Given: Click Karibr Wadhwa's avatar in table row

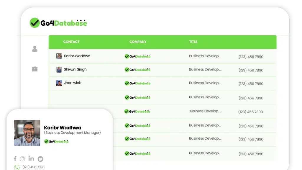Looking at the screenshot, I should pyautogui.click(x=59, y=56).
